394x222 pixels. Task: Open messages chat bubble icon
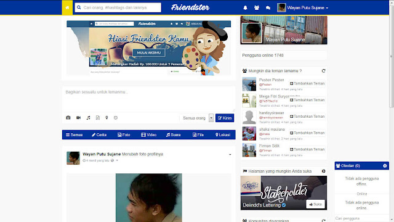pyautogui.click(x=268, y=8)
